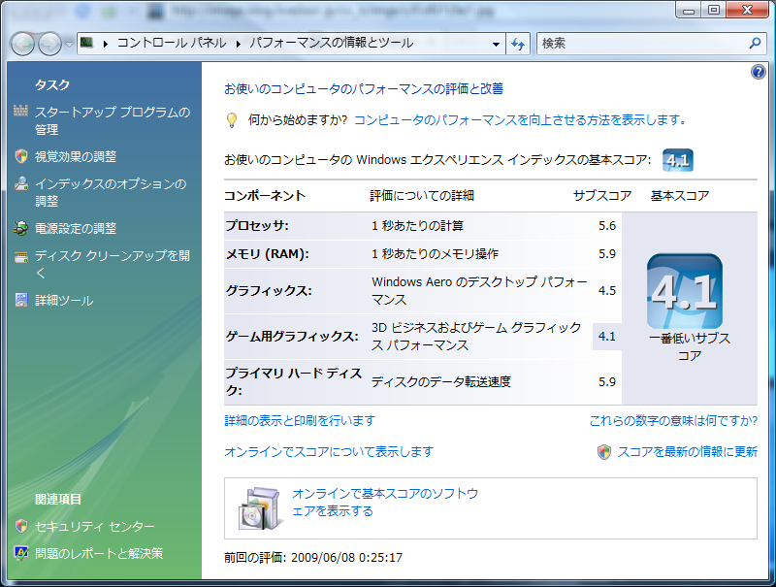This screenshot has height=587, width=776.
Task: Click the コンポーネント column header
Action: (265, 195)
